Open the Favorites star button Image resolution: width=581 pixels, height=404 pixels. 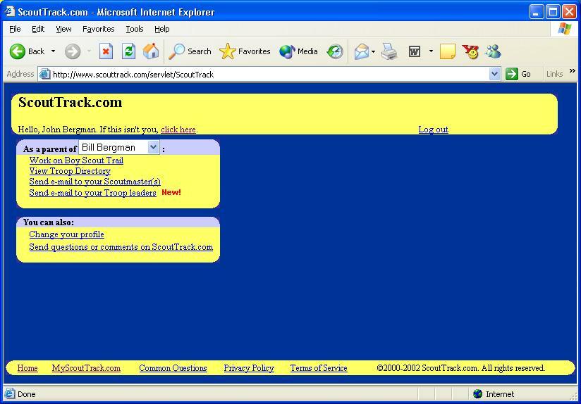tap(245, 51)
